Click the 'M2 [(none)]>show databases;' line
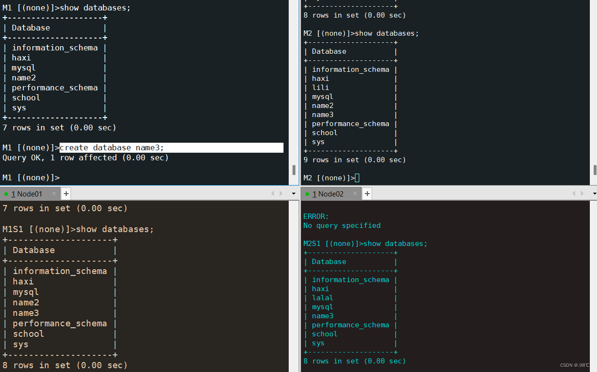The width and height of the screenshot is (597, 372). click(x=361, y=33)
